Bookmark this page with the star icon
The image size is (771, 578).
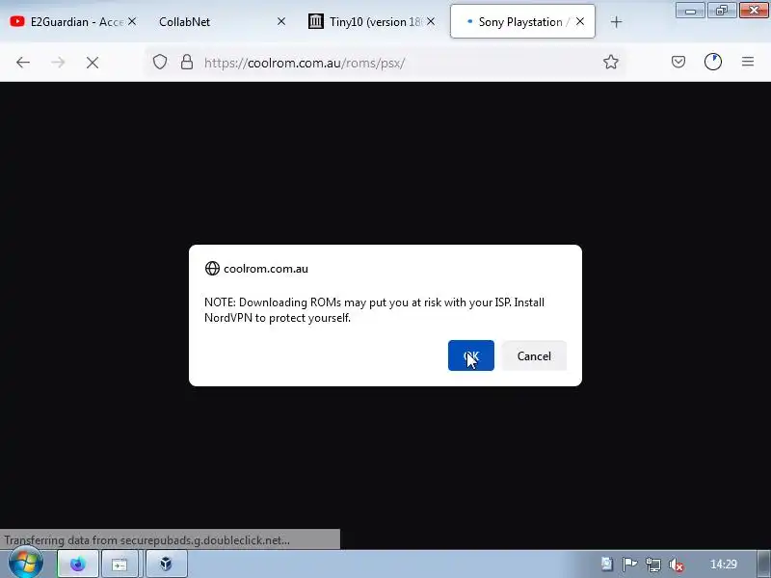pyautogui.click(x=611, y=62)
